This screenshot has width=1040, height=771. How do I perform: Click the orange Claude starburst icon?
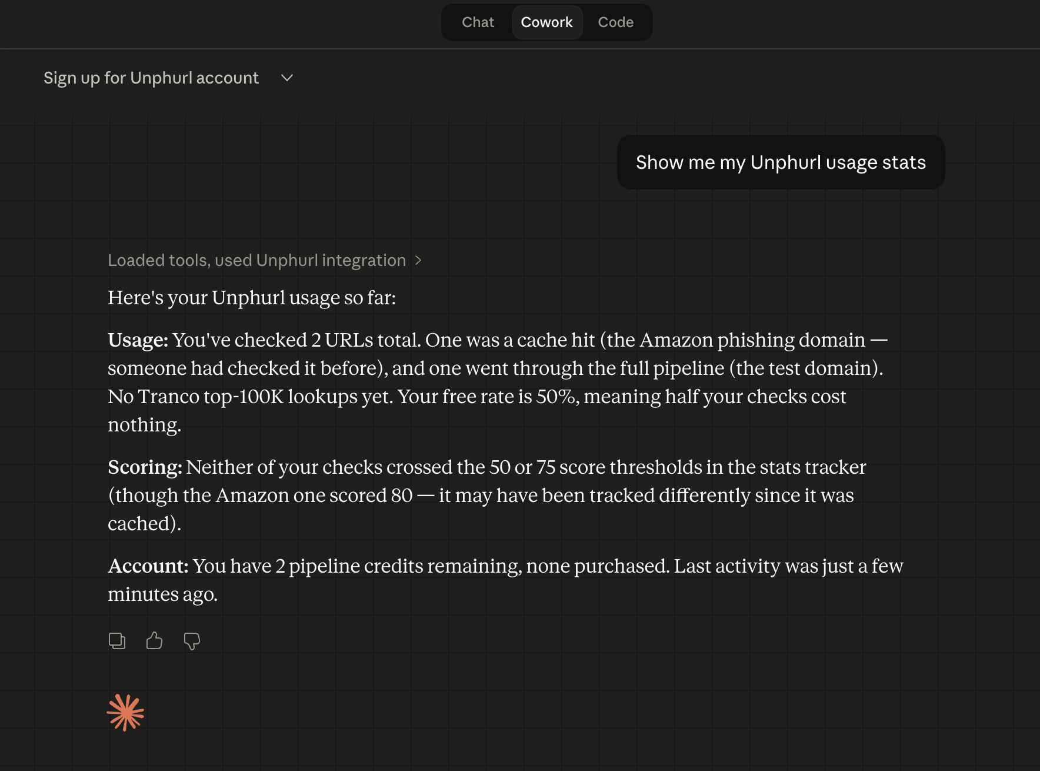tap(125, 712)
